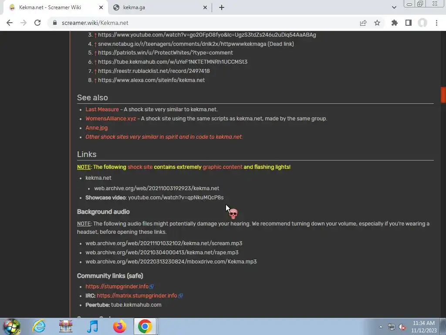446x335 pixels.
Task: Click the youtube.com/watch?v=qpNkuMQcP8s showcase text
Action: tap(176, 198)
